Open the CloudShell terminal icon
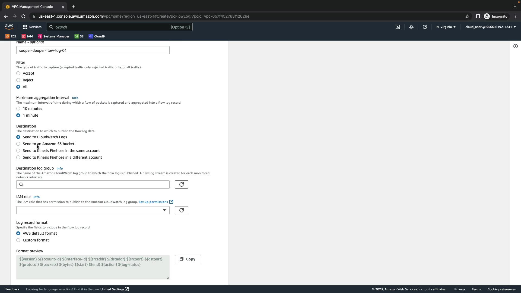This screenshot has height=293, width=521. [x=398, y=27]
